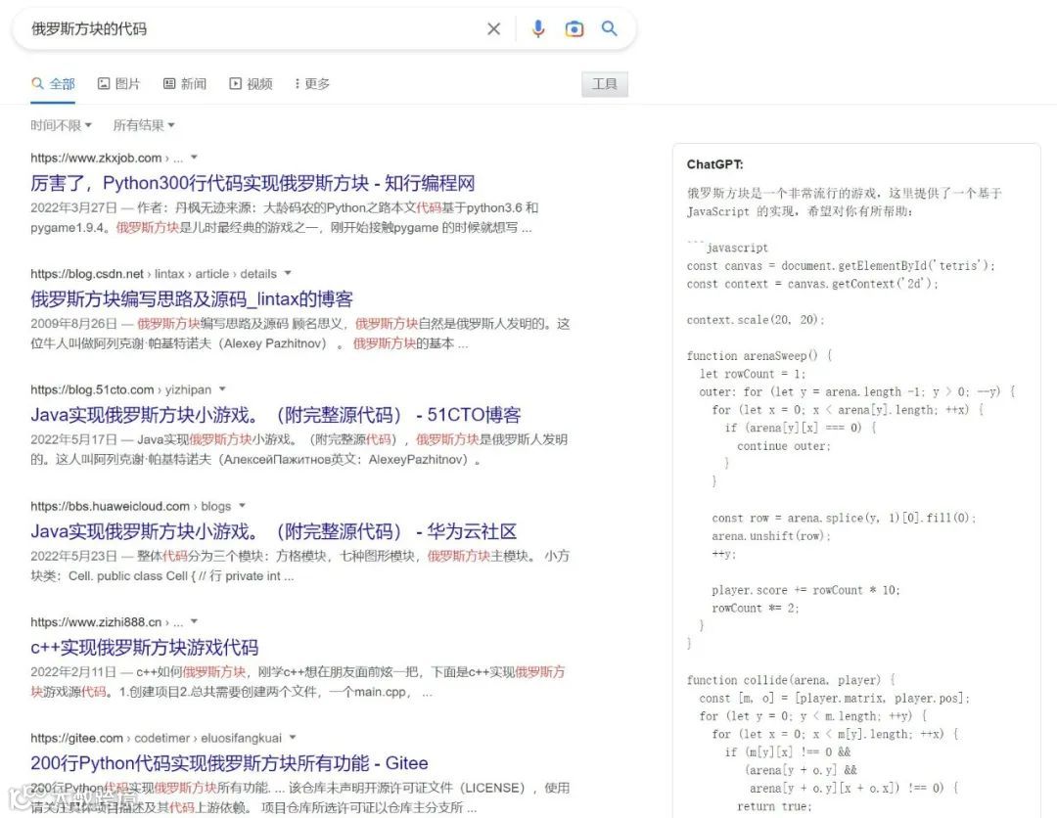Viewport: 1057px width, 818px height.
Task: Click the 2009年8月26日 snippet date
Action: 73,324
